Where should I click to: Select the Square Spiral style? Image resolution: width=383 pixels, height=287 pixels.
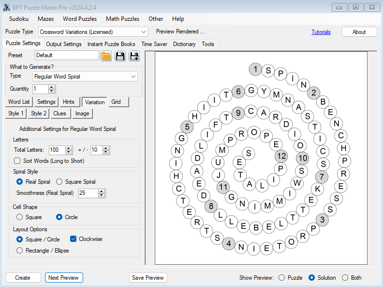59,182
